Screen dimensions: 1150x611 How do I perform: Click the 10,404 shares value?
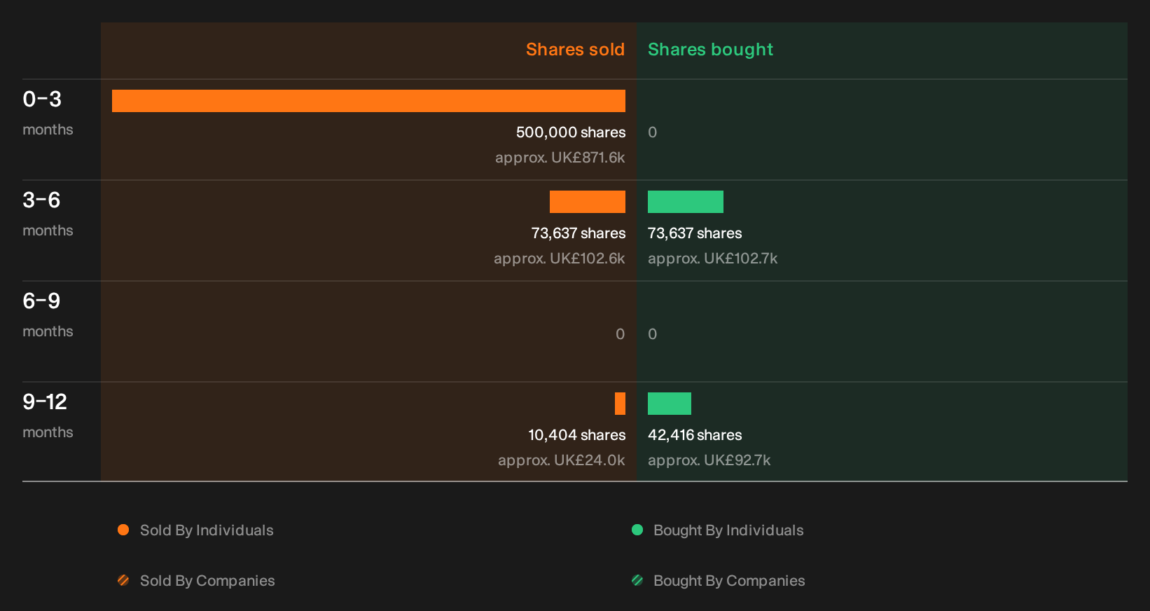(577, 435)
